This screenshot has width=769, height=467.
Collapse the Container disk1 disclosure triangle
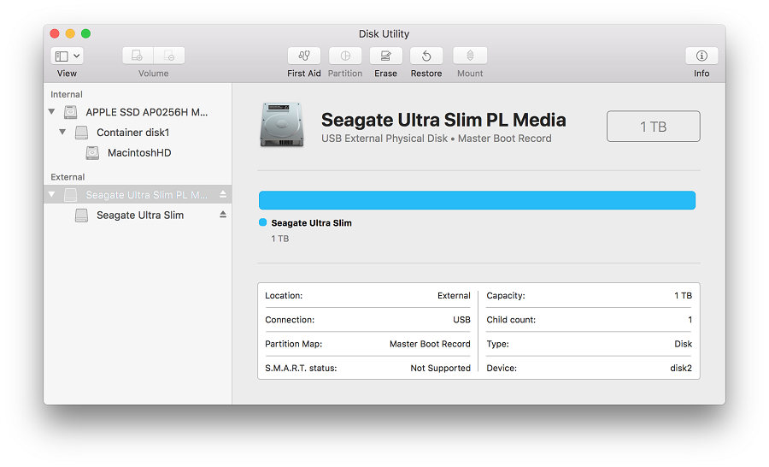[62, 132]
